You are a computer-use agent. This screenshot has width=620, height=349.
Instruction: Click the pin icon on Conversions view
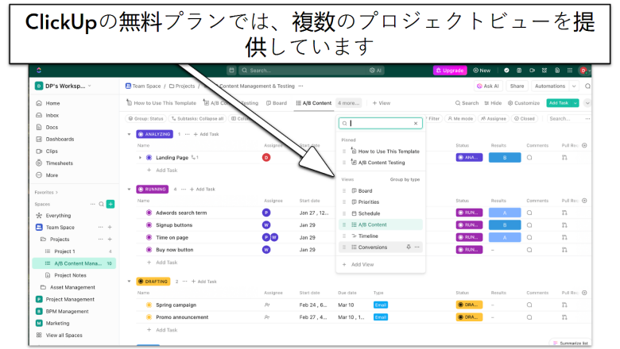(409, 247)
